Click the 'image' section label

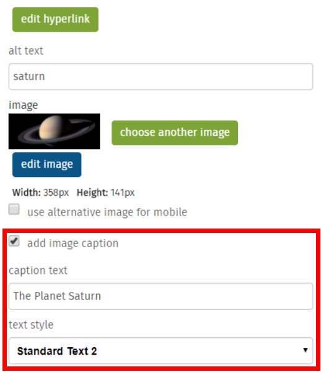[x=23, y=105]
